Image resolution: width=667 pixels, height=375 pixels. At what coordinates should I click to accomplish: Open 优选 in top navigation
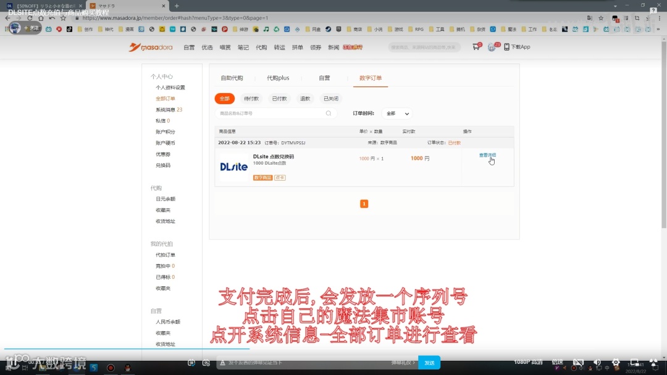(207, 47)
